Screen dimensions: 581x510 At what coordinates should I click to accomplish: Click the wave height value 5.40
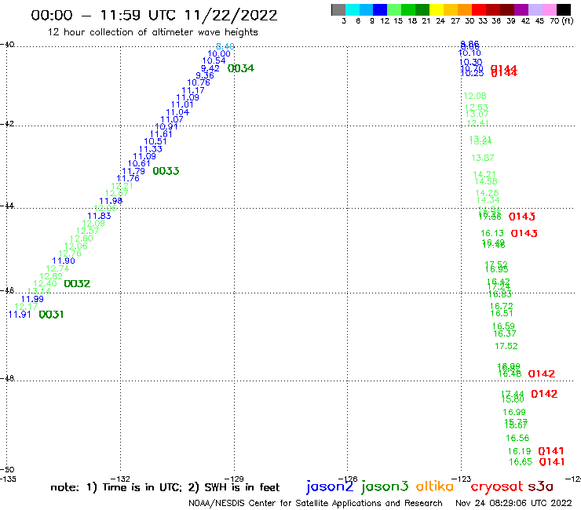[225, 46]
